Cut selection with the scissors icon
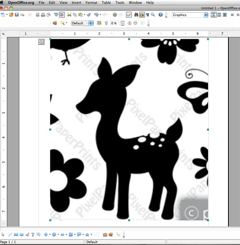The height and width of the screenshot is (245, 240). point(69,15)
